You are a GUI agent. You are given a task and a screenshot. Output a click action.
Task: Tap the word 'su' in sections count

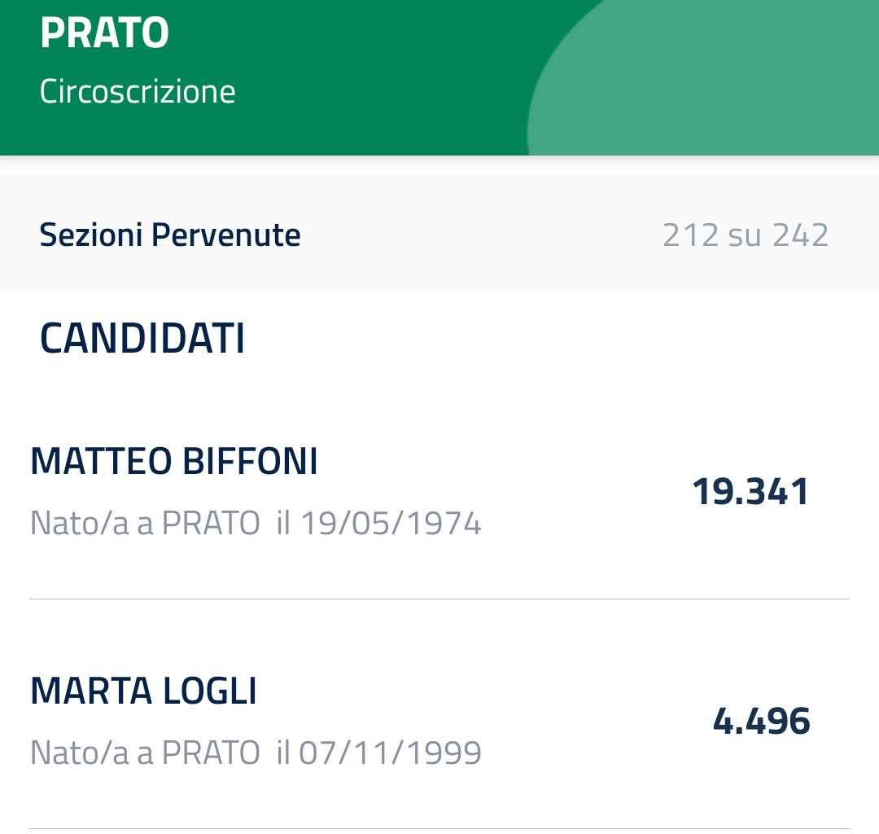click(746, 235)
